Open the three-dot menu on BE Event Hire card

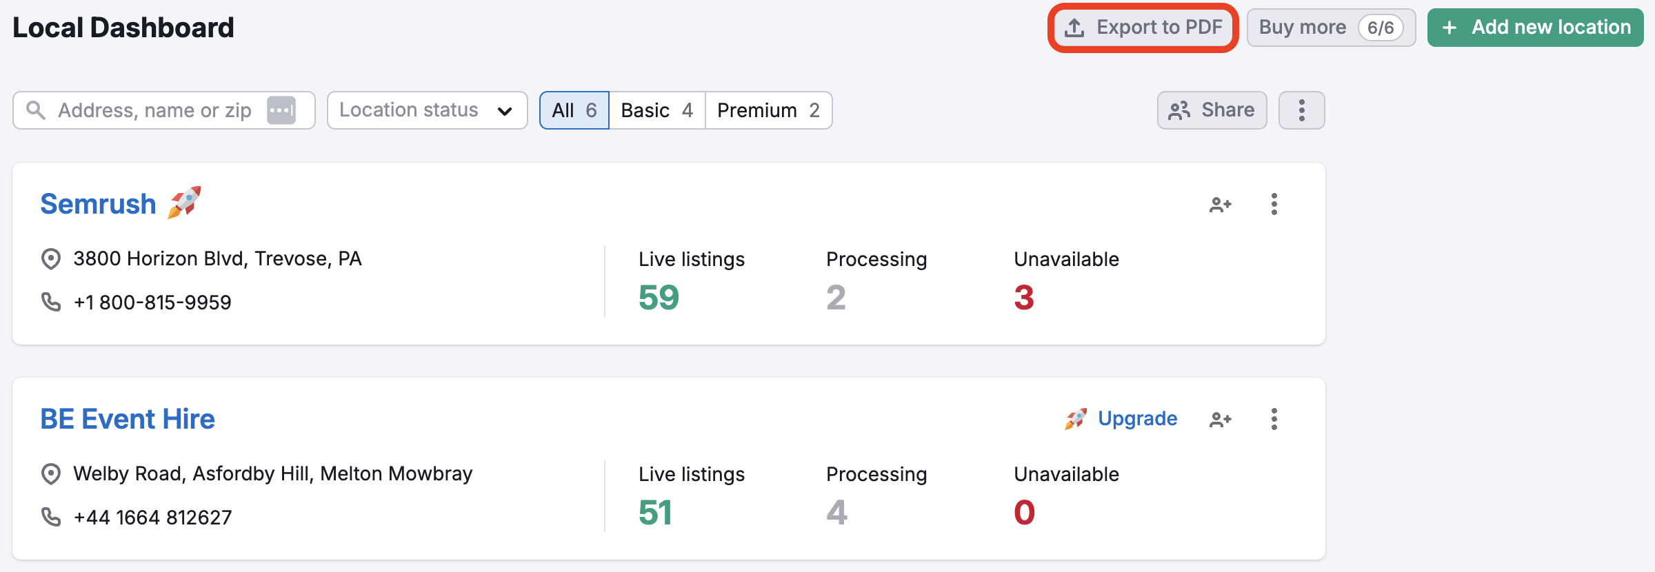point(1274,419)
